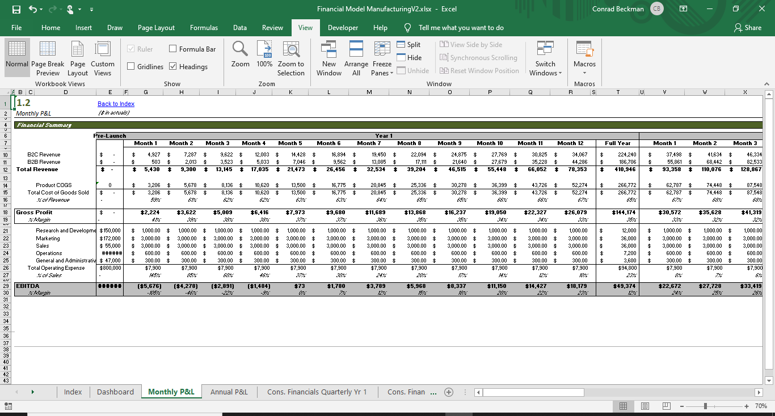The width and height of the screenshot is (775, 416).
Task: Switch to Normal workbook view
Action: pyautogui.click(x=17, y=58)
